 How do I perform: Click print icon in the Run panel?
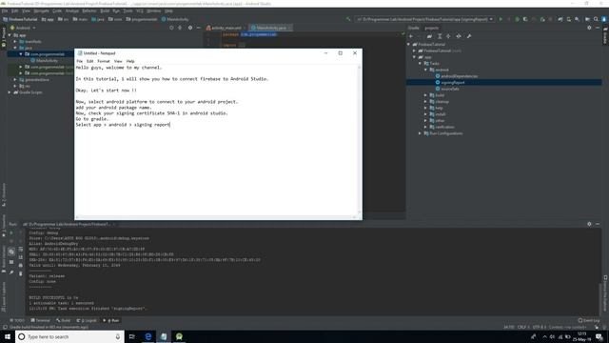[21, 265]
